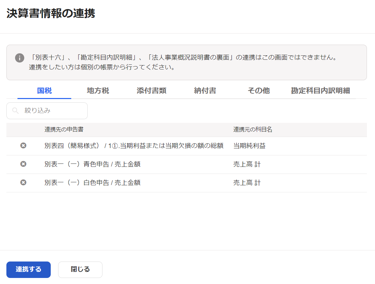The height and width of the screenshot is (284, 375).
Task: Focus the 絞り込み filter field
Action: coord(47,110)
